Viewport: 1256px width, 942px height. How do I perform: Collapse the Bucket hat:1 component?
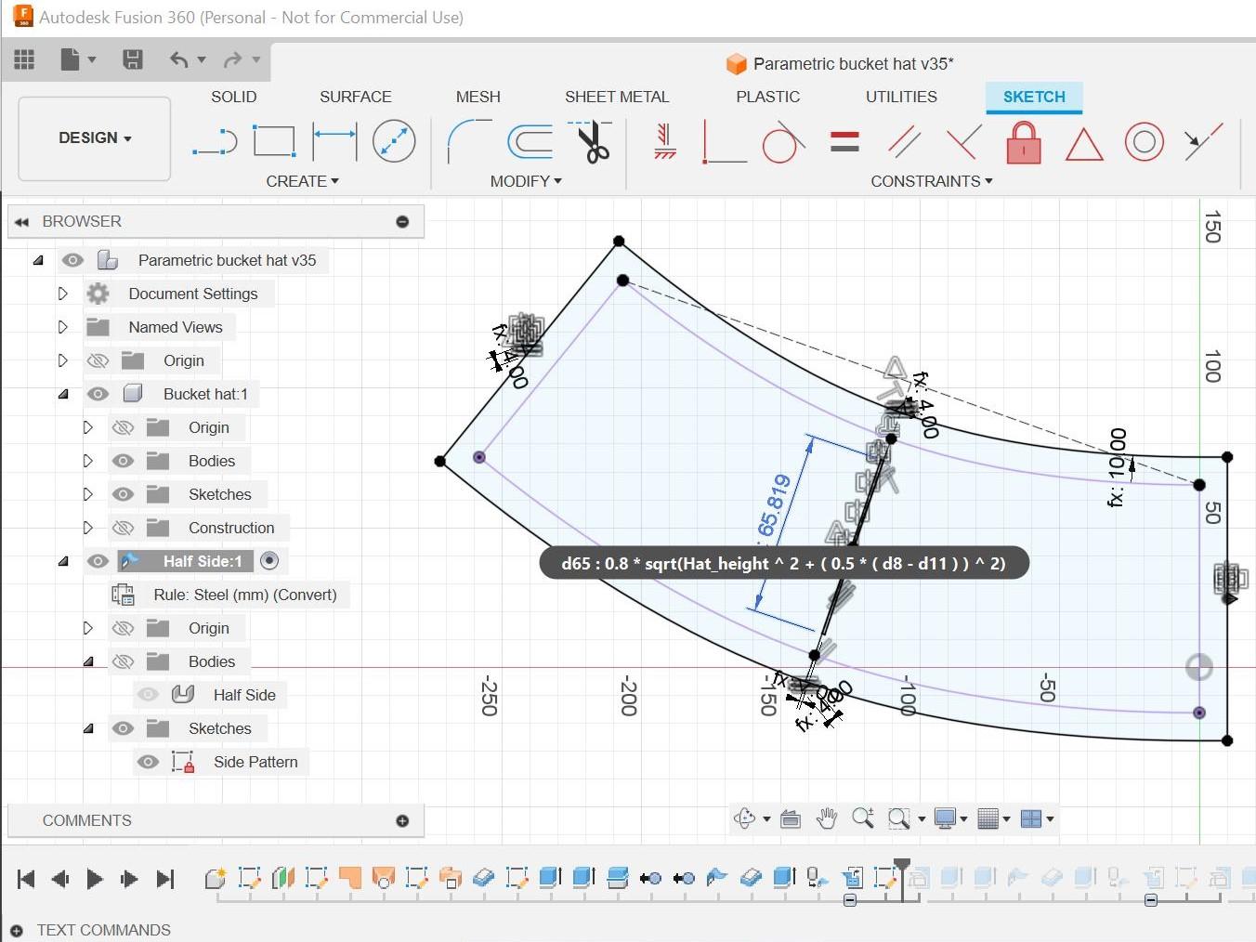point(63,394)
